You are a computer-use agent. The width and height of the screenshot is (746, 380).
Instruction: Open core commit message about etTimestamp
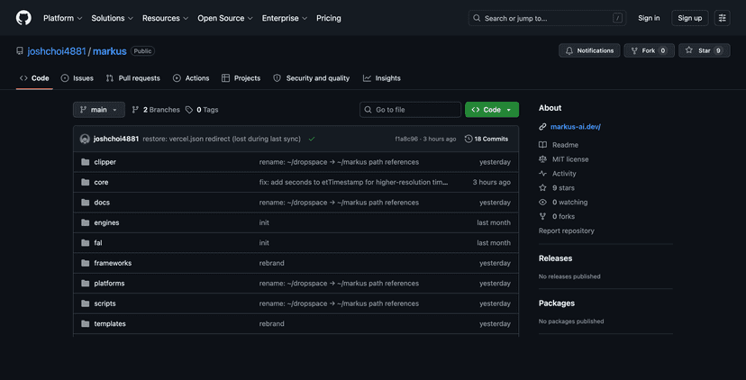tap(353, 182)
